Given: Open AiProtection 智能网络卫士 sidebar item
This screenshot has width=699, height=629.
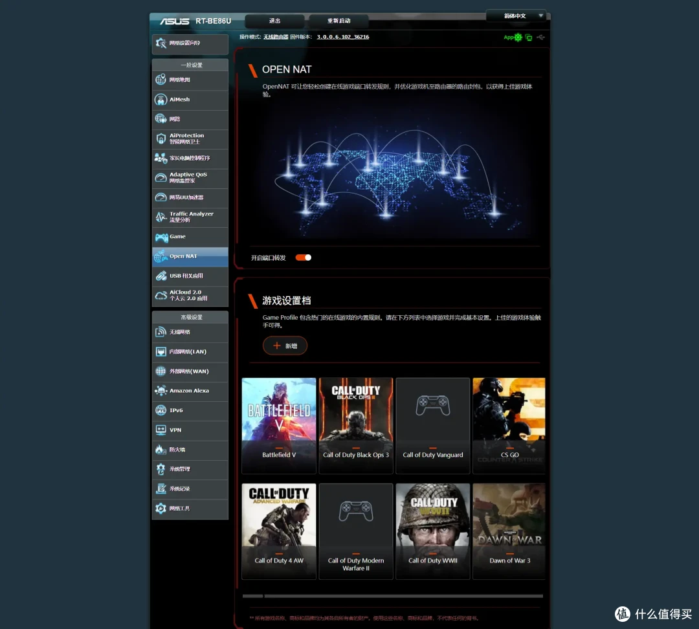Looking at the screenshot, I should pos(190,139).
